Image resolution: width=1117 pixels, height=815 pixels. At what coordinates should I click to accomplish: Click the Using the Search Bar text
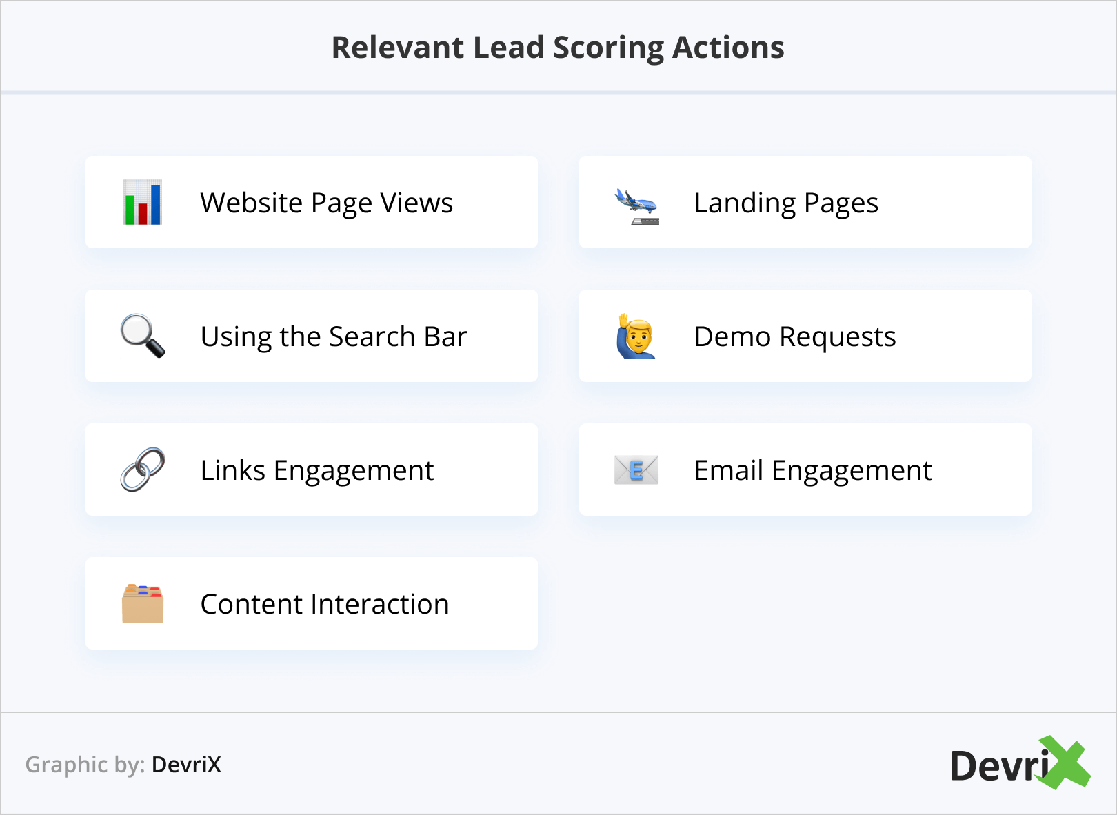pyautogui.click(x=334, y=336)
